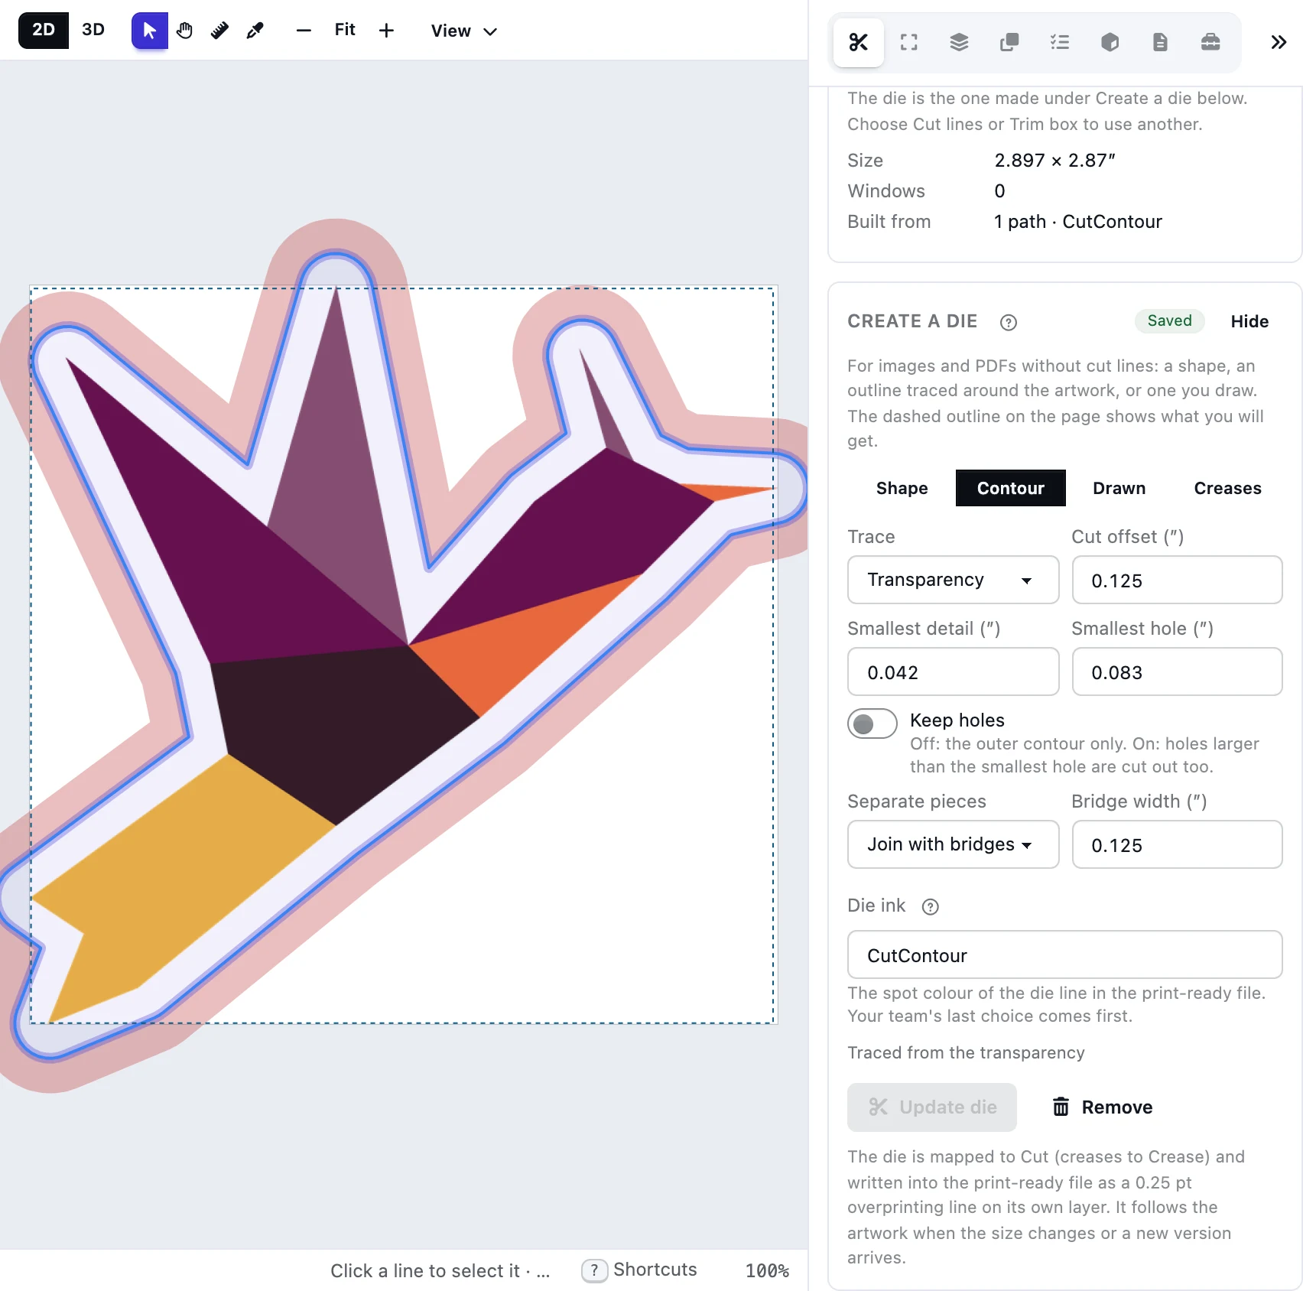Expand the View menu
The height and width of the screenshot is (1291, 1303).
[463, 31]
